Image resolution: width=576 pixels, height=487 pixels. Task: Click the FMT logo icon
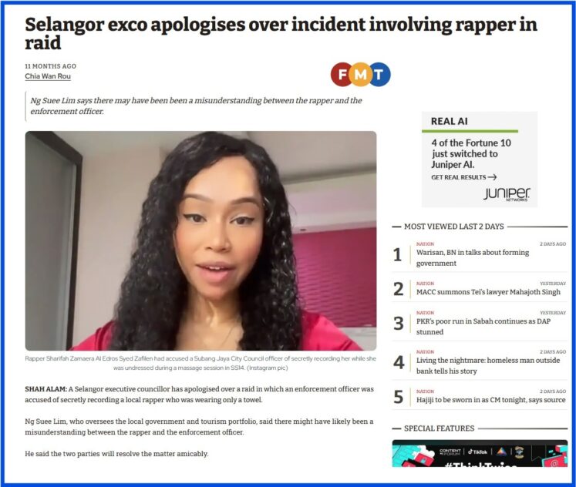[x=360, y=75]
